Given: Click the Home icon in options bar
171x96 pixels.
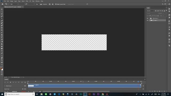Looking at the screenshot, I should (2, 4).
